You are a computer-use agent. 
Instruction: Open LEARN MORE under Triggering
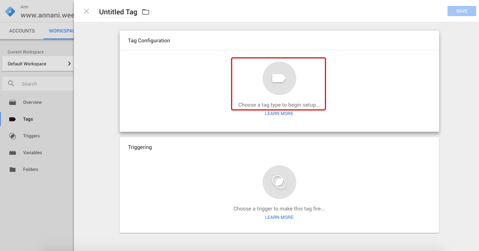279,217
